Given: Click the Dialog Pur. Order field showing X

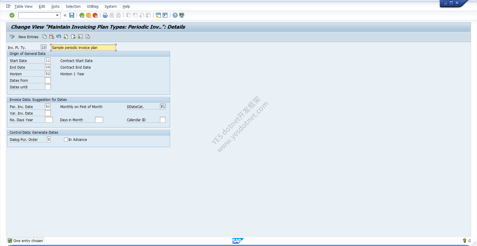Looking at the screenshot, I should click(49, 139).
